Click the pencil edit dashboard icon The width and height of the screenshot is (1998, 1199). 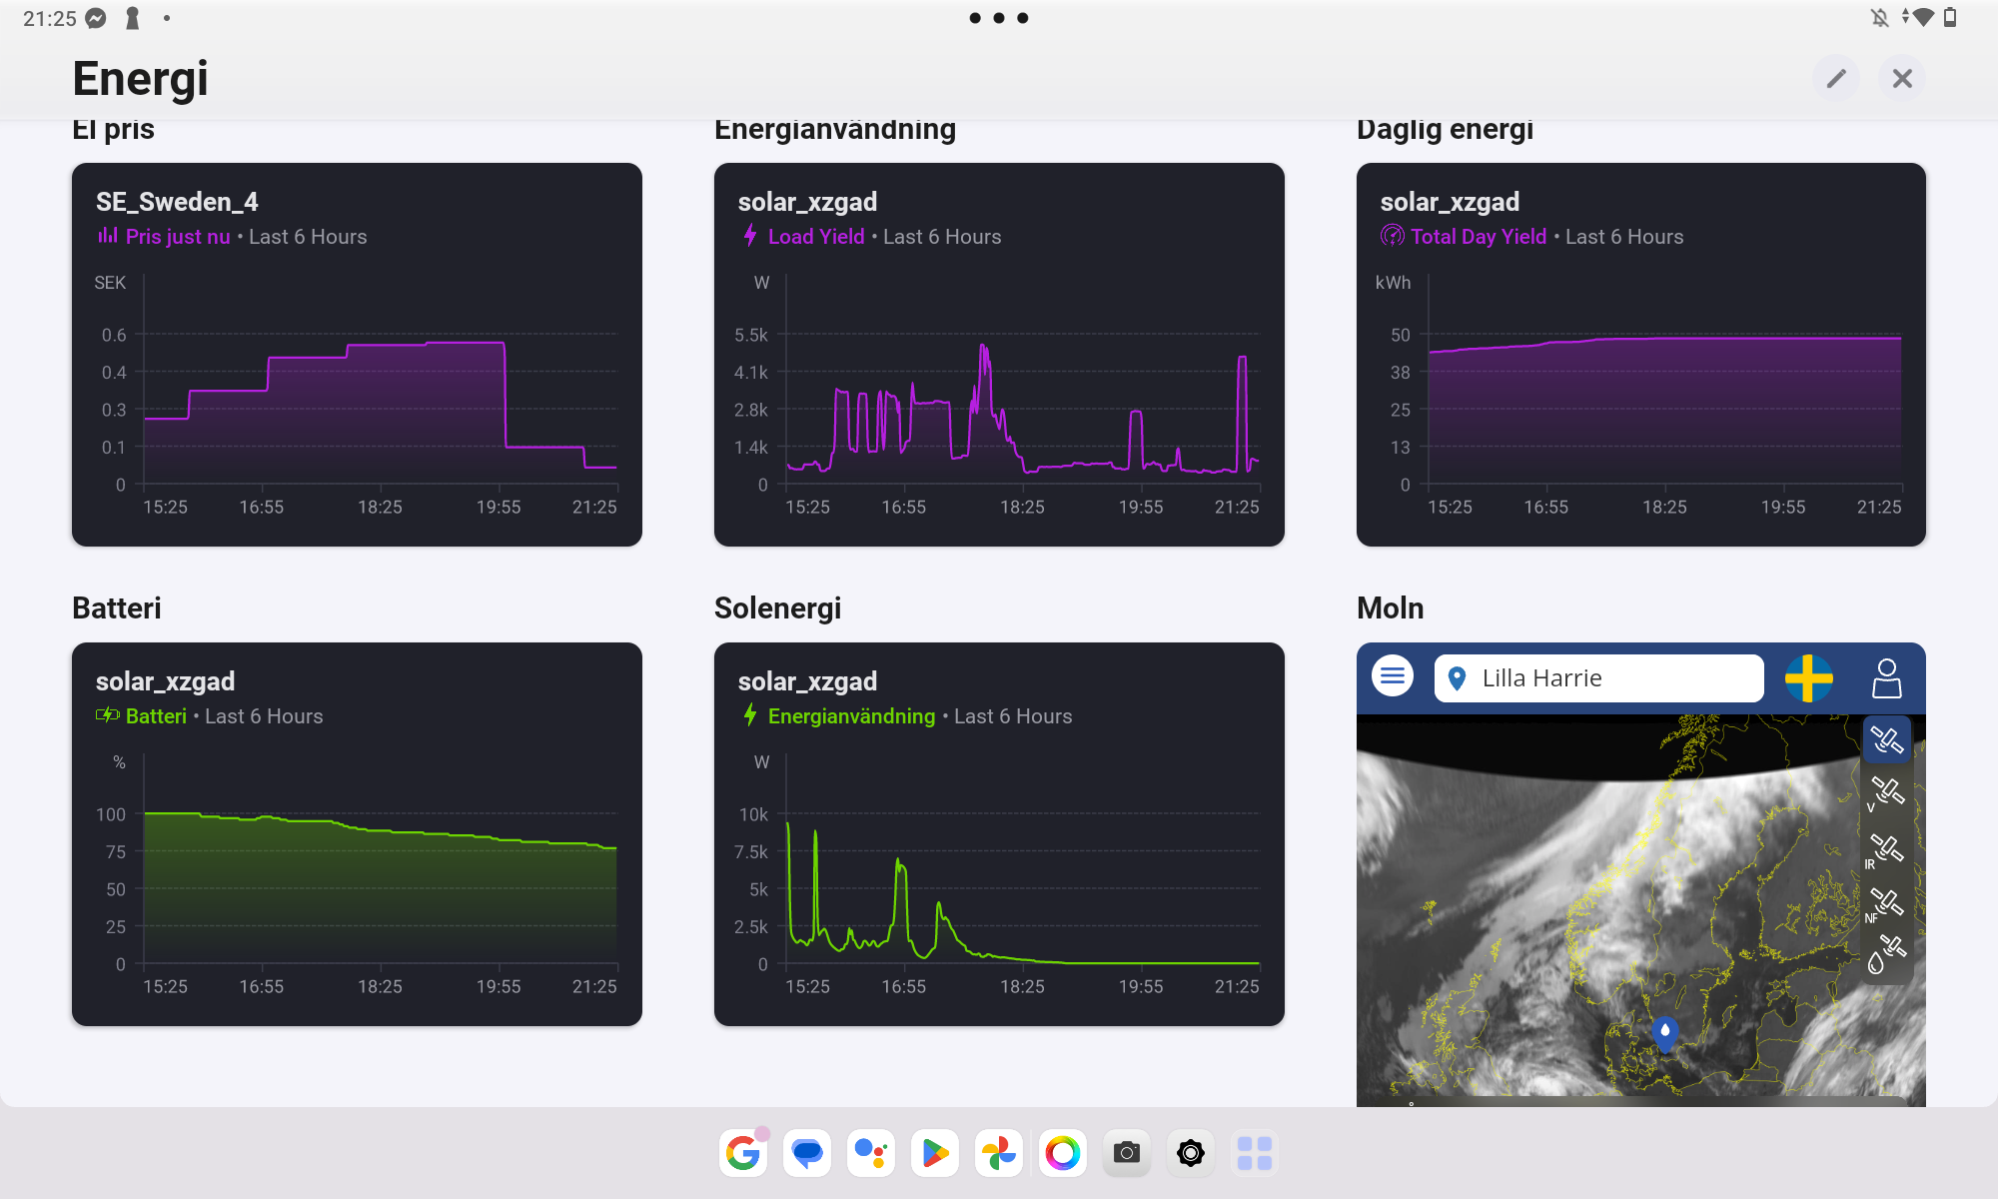1835,78
